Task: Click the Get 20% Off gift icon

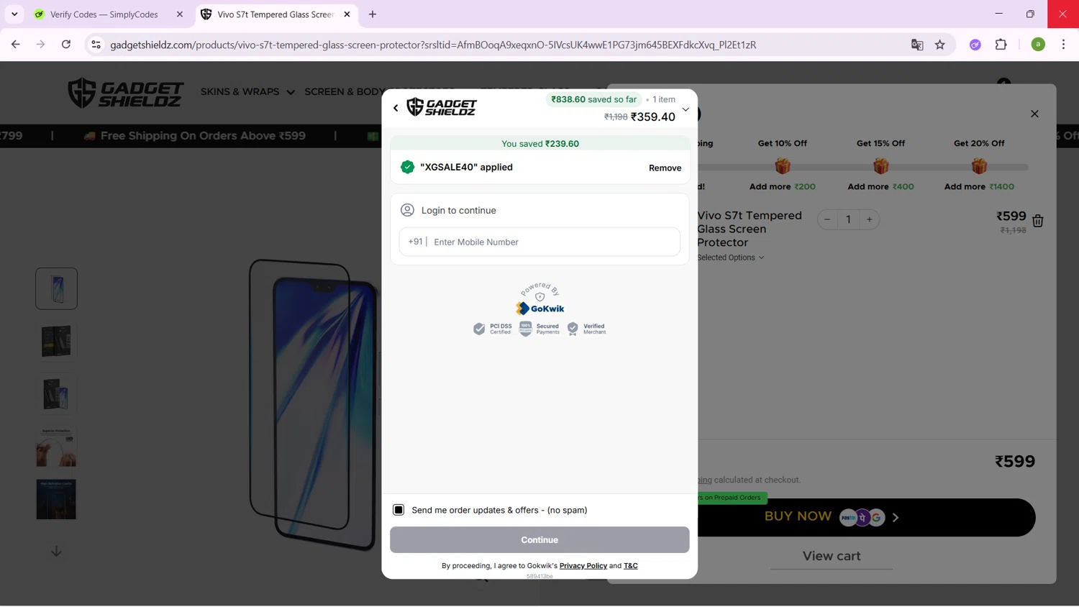Action: [x=979, y=166]
